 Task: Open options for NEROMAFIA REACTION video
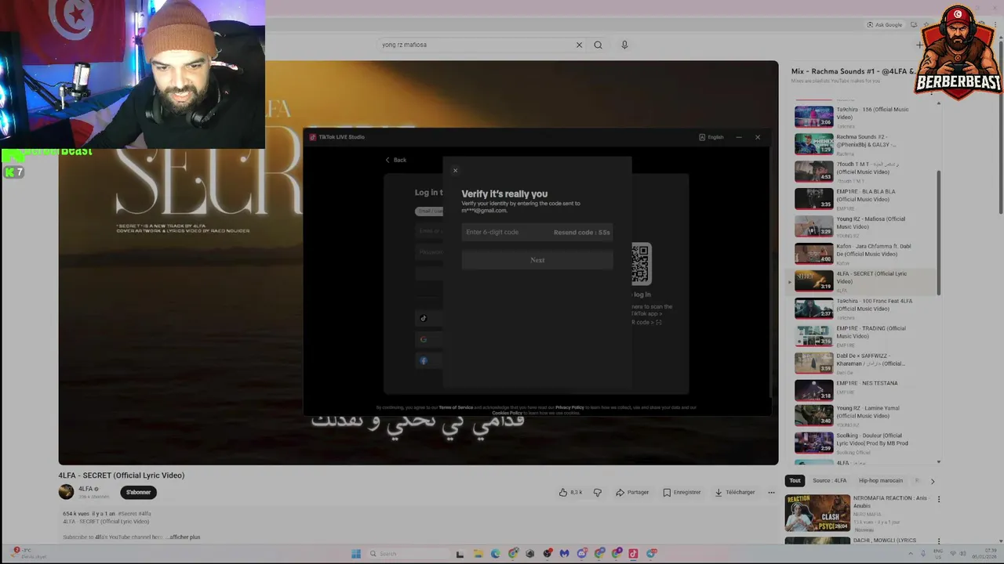click(x=939, y=499)
